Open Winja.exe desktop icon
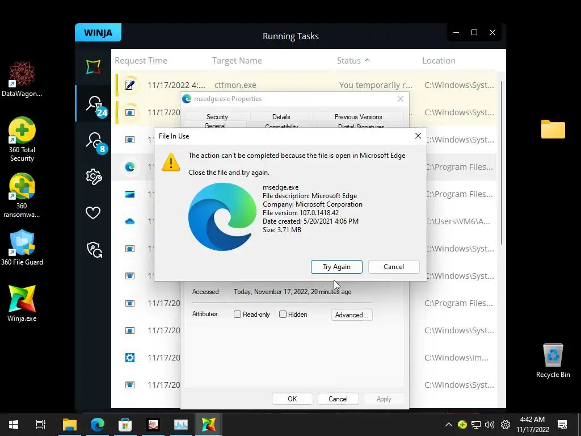This screenshot has width=581, height=436. (x=22, y=303)
